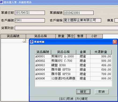Click the 客戶編號 field C001
Screen dimensions: 118x102
click(30, 20)
